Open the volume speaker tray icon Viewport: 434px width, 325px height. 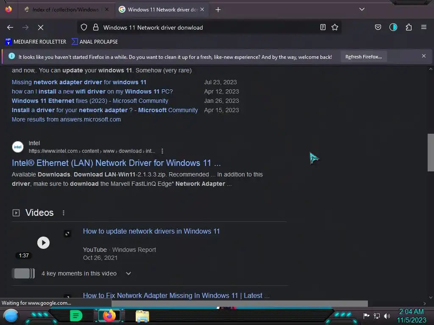click(x=387, y=316)
